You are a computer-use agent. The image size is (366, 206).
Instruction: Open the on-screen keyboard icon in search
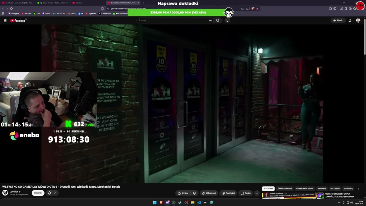point(210,21)
